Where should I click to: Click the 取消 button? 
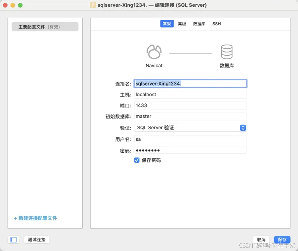coord(261,239)
